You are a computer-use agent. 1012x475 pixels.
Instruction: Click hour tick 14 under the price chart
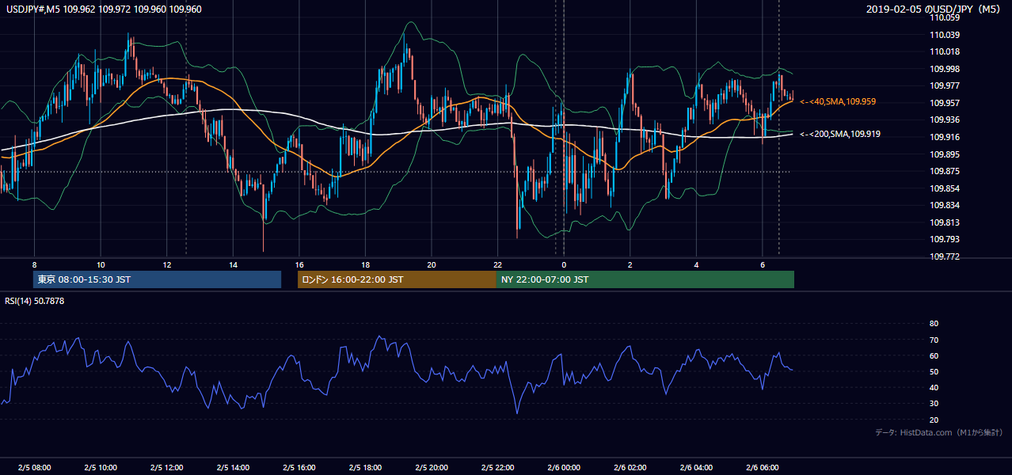point(233,264)
